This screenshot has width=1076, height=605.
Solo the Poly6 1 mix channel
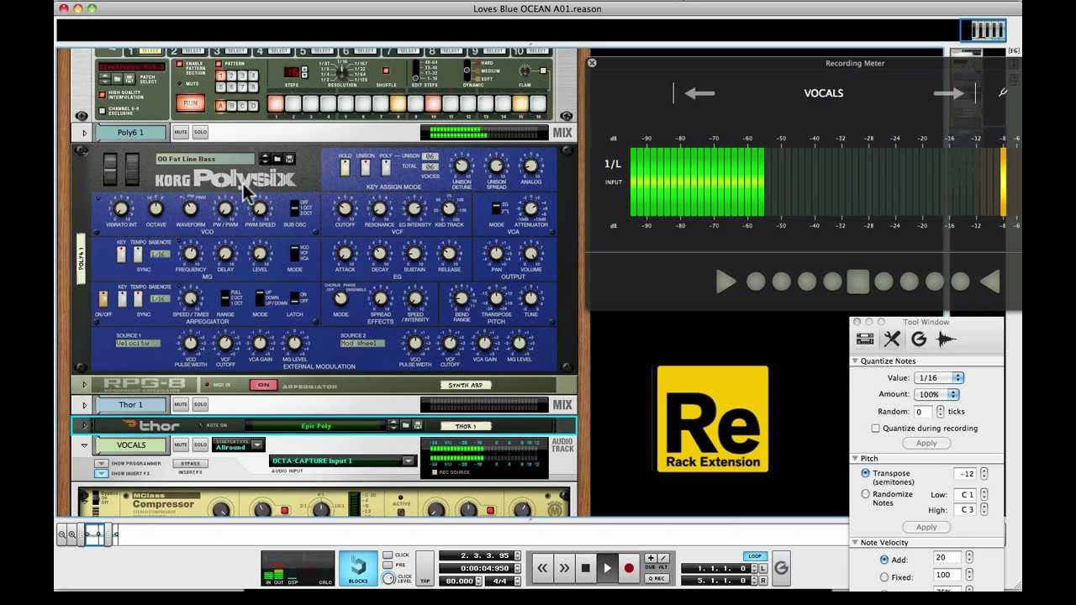coord(200,132)
